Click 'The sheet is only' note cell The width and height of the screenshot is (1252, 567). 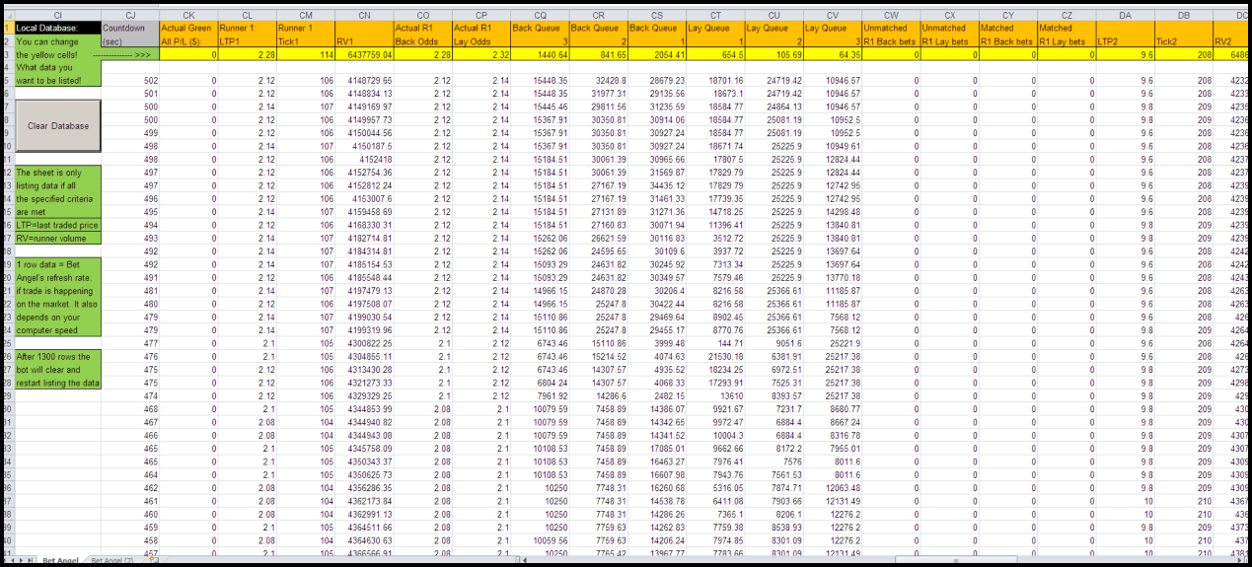point(58,172)
